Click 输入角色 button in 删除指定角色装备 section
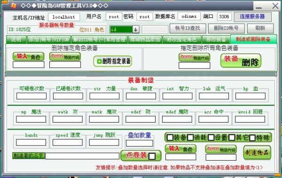 [28, 56]
